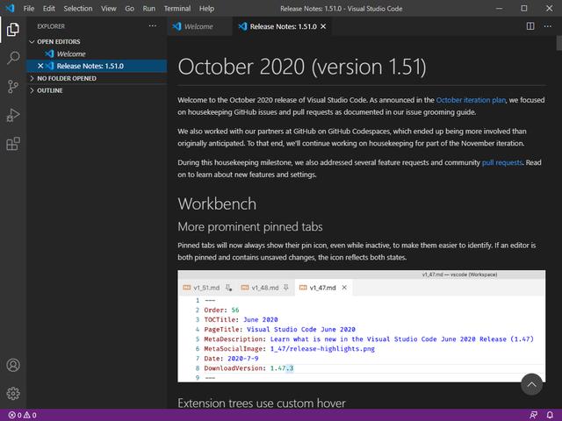Collapse the Open Editors section
562x421 pixels.
pyautogui.click(x=97, y=41)
